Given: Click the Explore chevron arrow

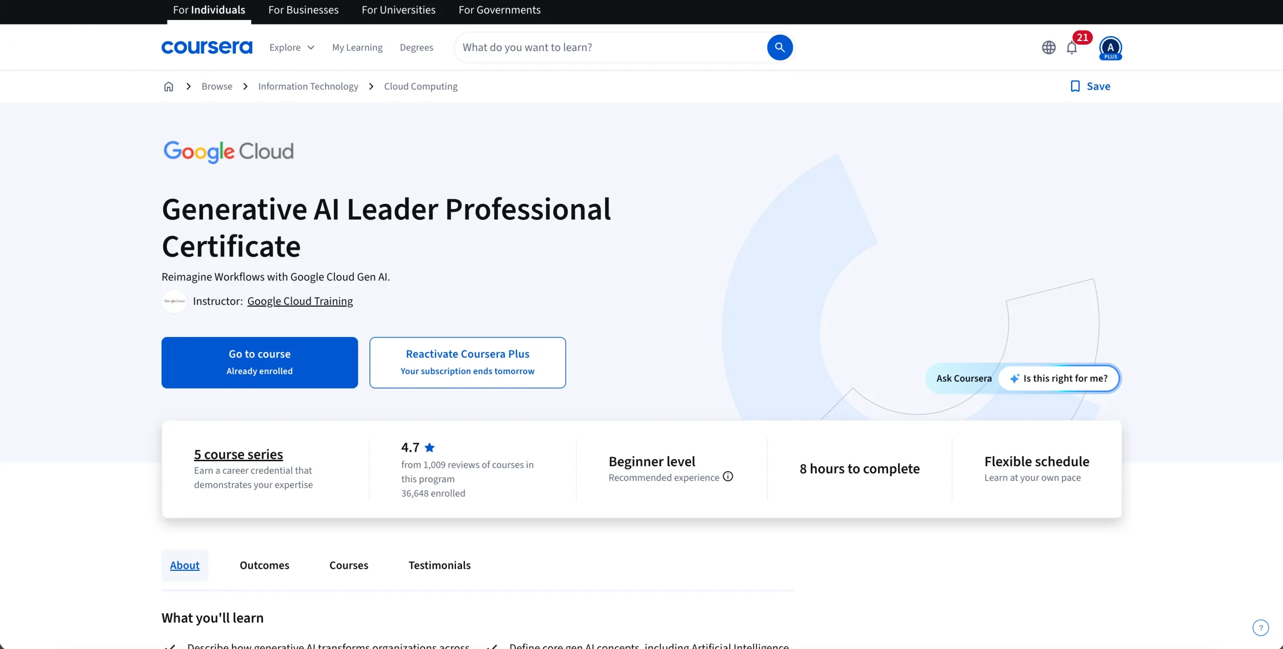Looking at the screenshot, I should click(x=311, y=48).
